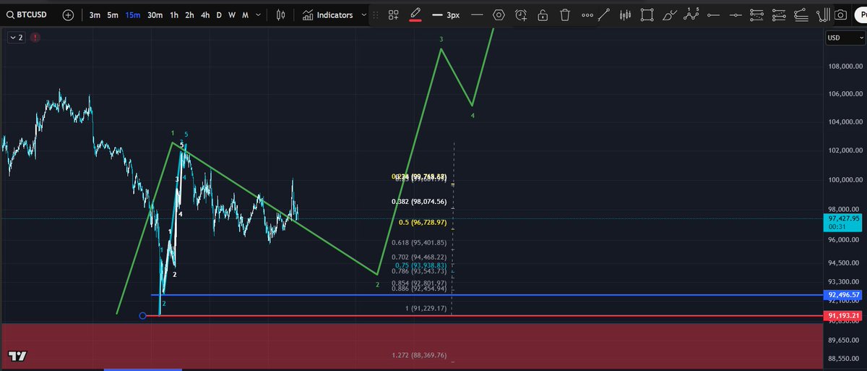The height and width of the screenshot is (371, 867).
Task: Select the Horizontal Line tool
Action: (x=736, y=14)
